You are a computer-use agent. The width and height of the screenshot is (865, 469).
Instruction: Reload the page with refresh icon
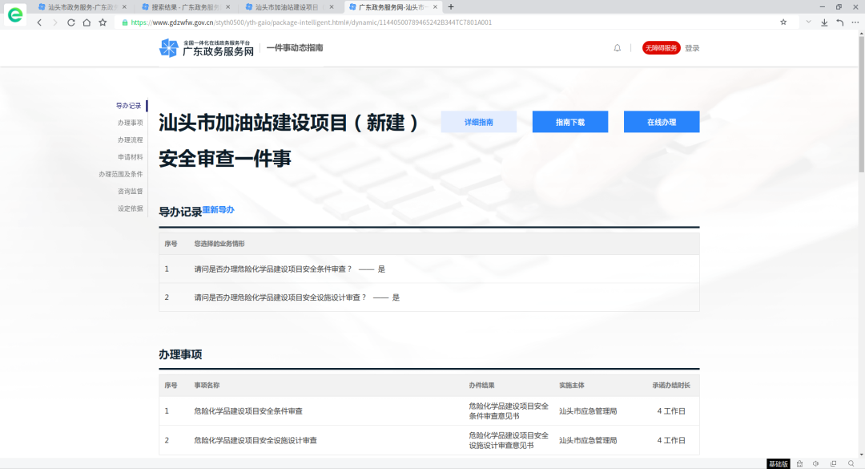(x=70, y=22)
